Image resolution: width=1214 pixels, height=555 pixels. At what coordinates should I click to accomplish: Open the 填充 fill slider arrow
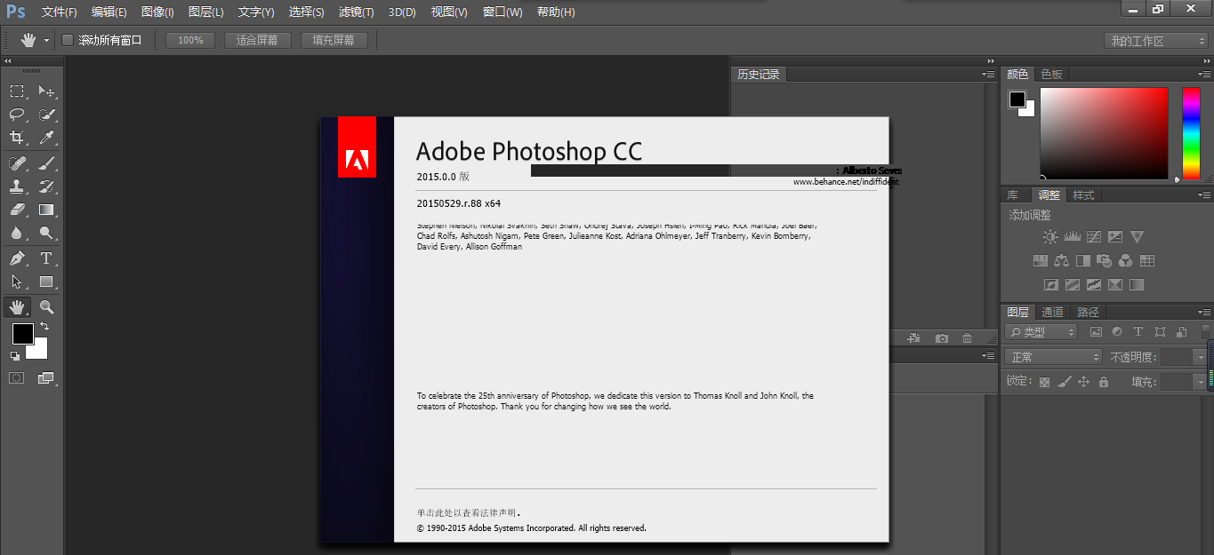1201,382
